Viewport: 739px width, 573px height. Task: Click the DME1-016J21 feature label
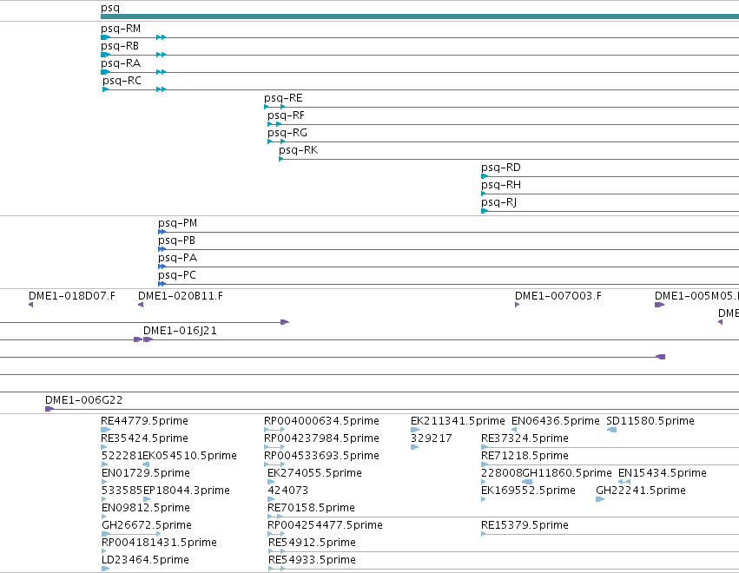pos(180,331)
